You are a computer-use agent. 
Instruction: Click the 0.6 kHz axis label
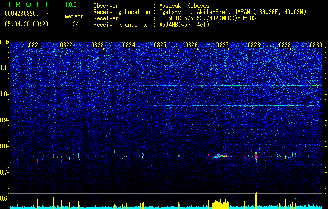(5, 199)
